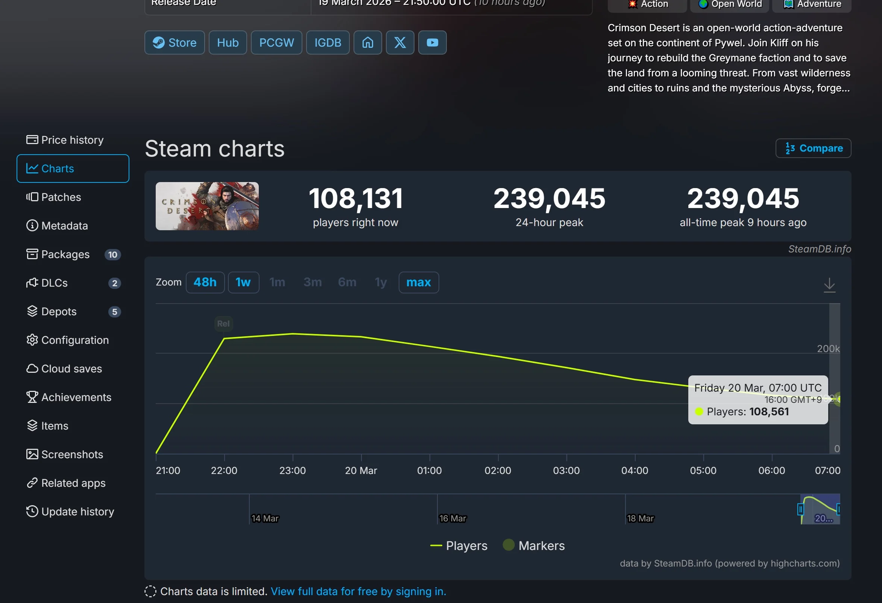Open Items in sidebar

click(73, 426)
